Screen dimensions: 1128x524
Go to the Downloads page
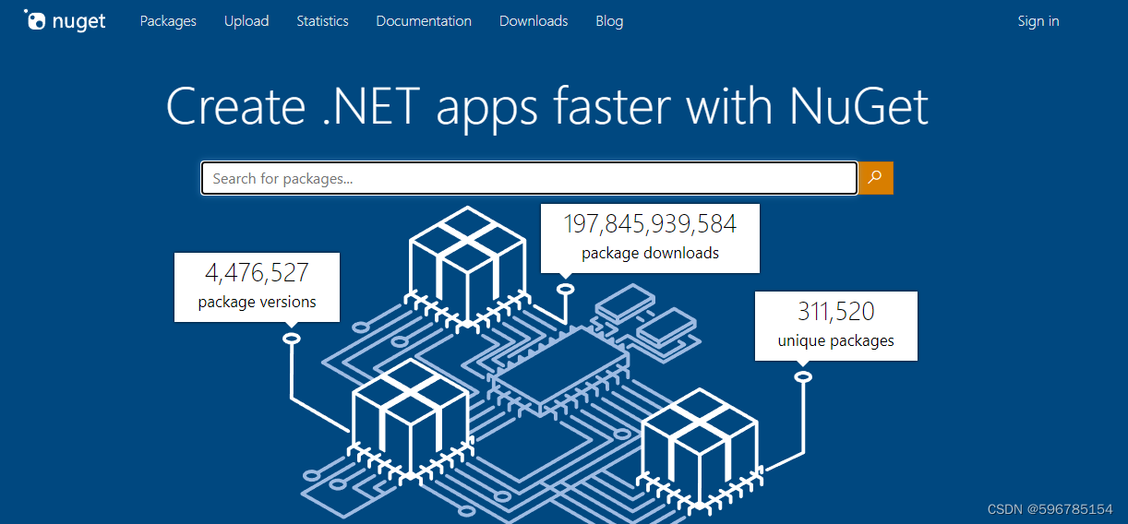click(x=534, y=20)
